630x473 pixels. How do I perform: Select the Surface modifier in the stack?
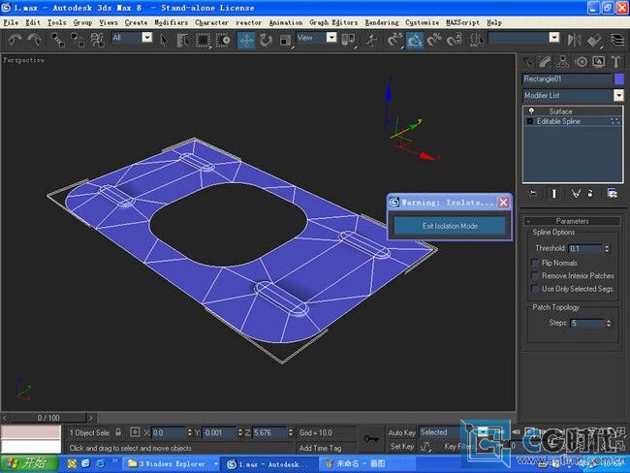pos(560,111)
